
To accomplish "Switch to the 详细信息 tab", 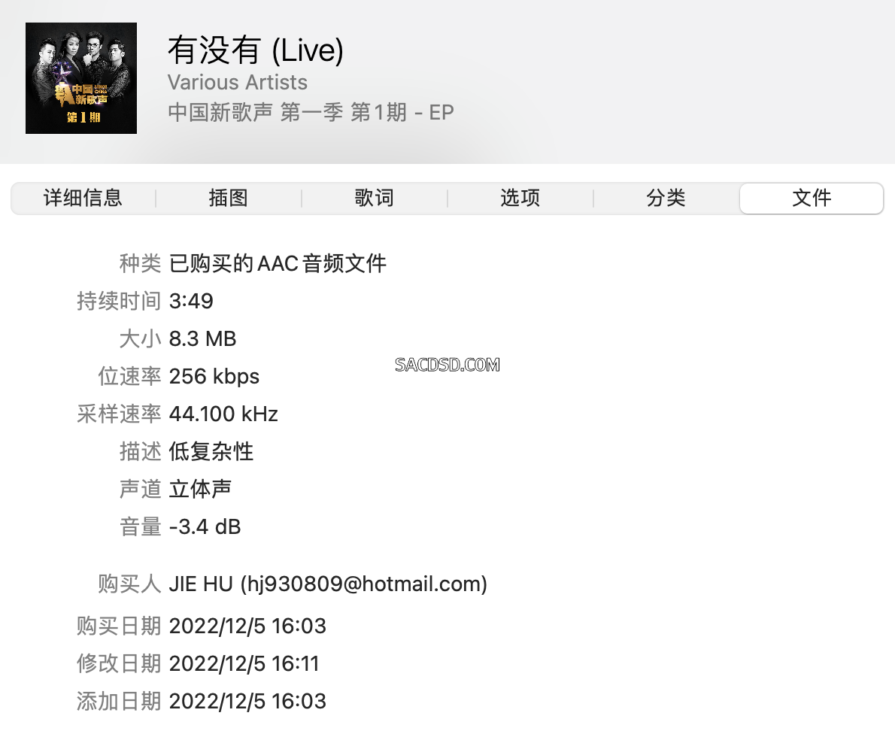I will [83, 198].
